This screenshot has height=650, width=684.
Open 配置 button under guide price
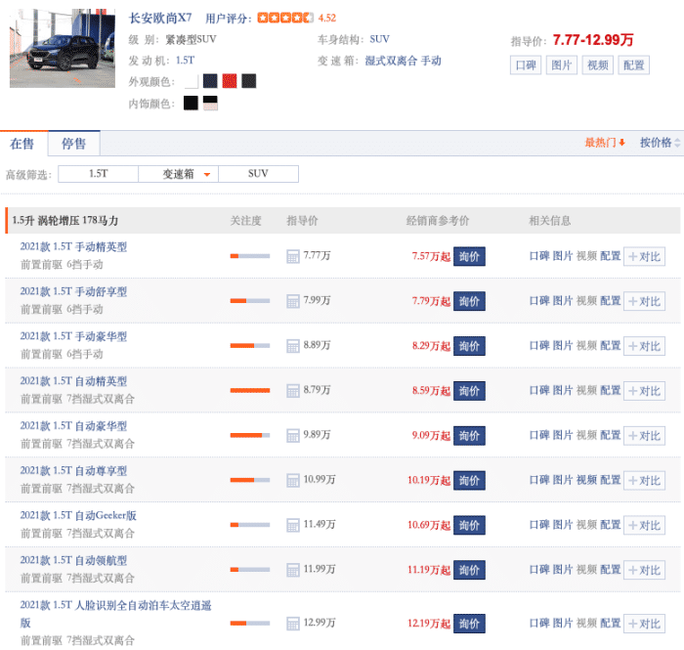[x=633, y=65]
